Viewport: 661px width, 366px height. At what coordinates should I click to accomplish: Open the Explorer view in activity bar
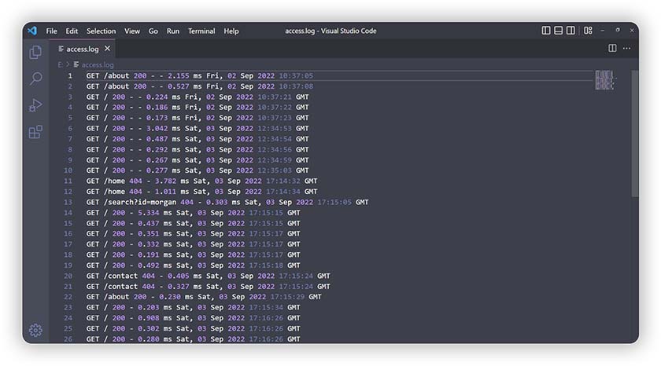click(35, 53)
